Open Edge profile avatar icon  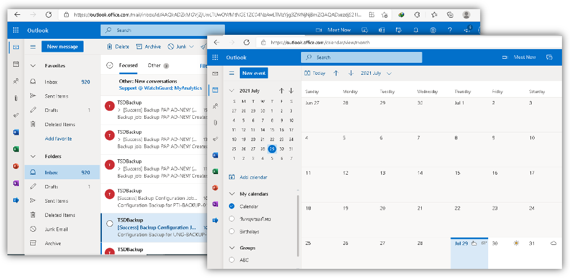(x=466, y=14)
